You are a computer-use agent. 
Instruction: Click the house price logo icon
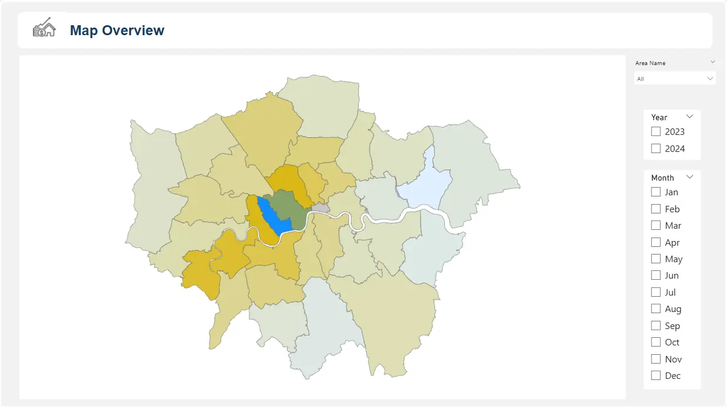pos(44,29)
